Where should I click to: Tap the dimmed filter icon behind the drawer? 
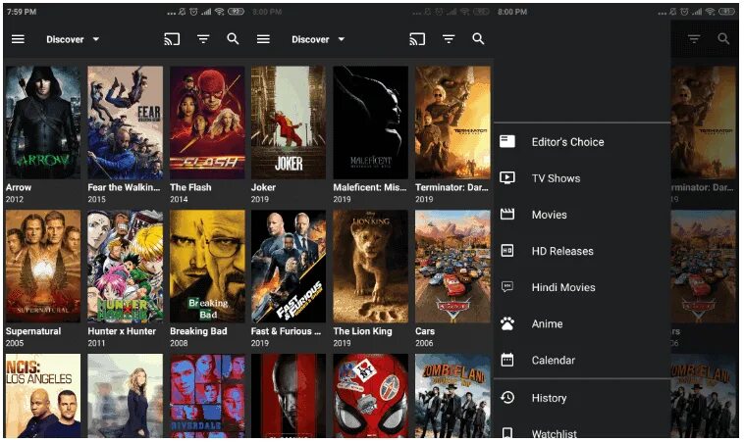pos(694,39)
